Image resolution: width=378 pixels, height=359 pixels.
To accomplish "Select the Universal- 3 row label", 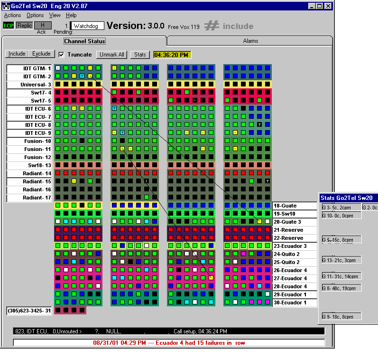I will coord(29,85).
